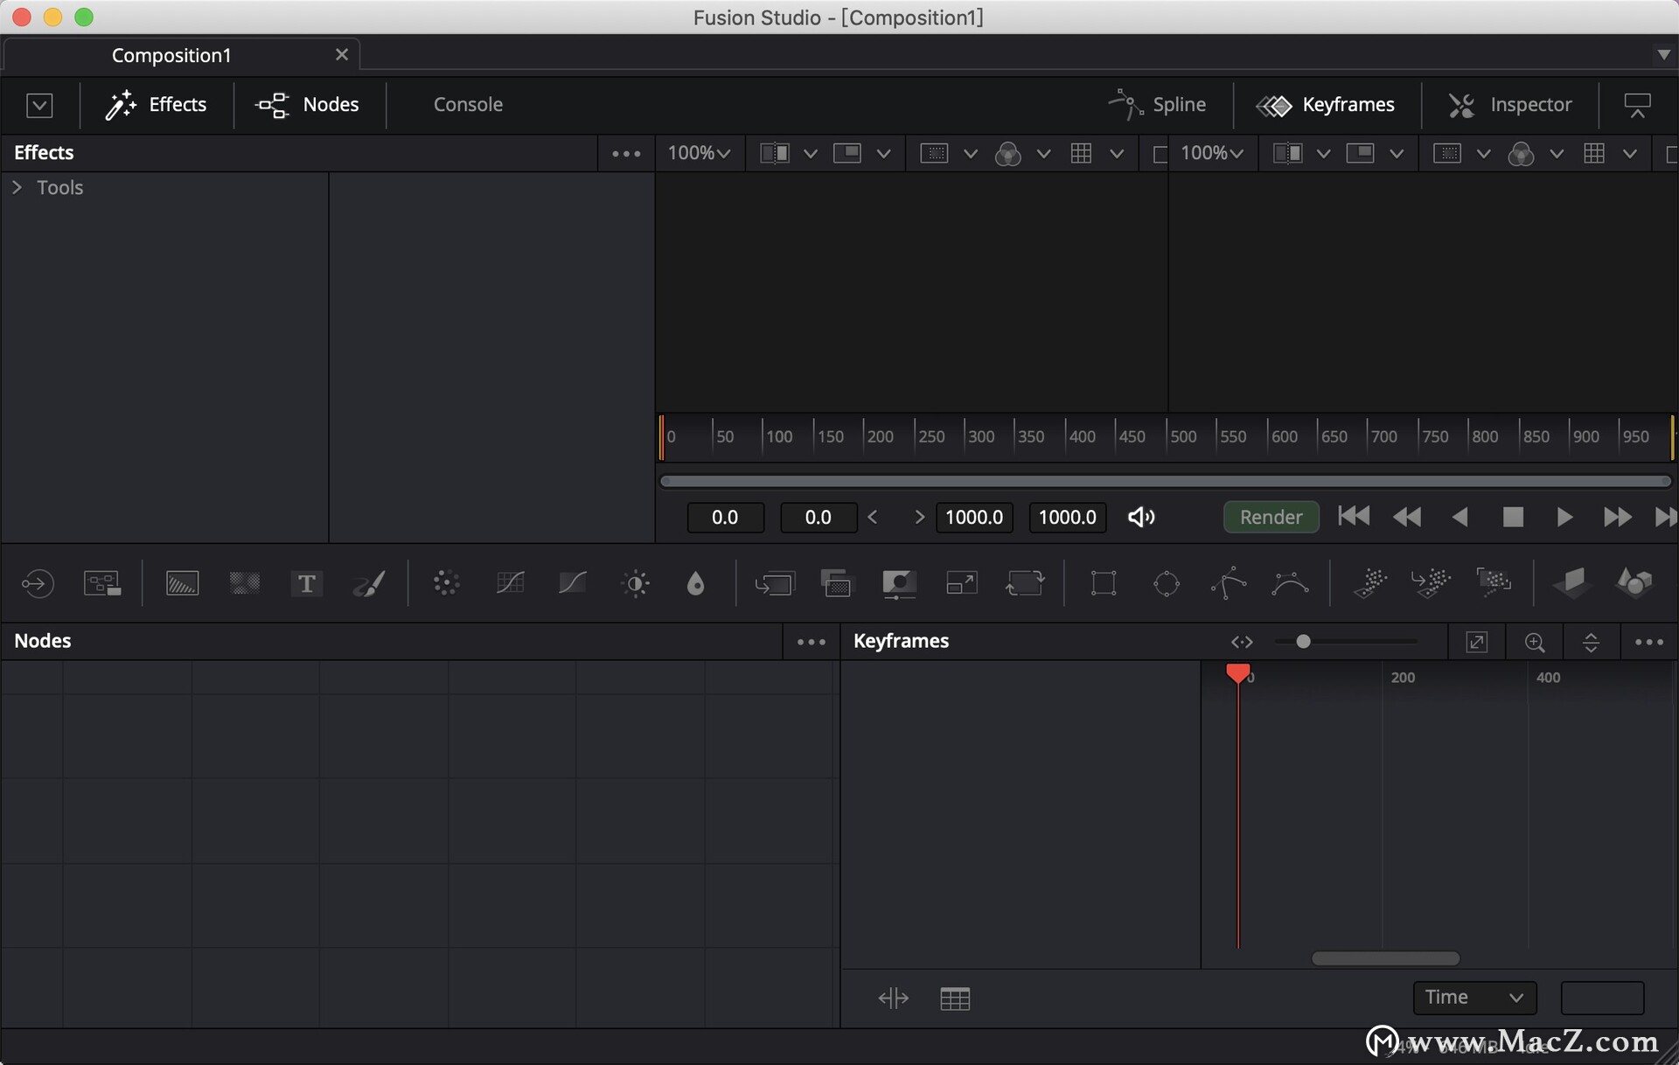Toggle the Effects panel button
Screen dimensions: 1679x1065
click(157, 105)
